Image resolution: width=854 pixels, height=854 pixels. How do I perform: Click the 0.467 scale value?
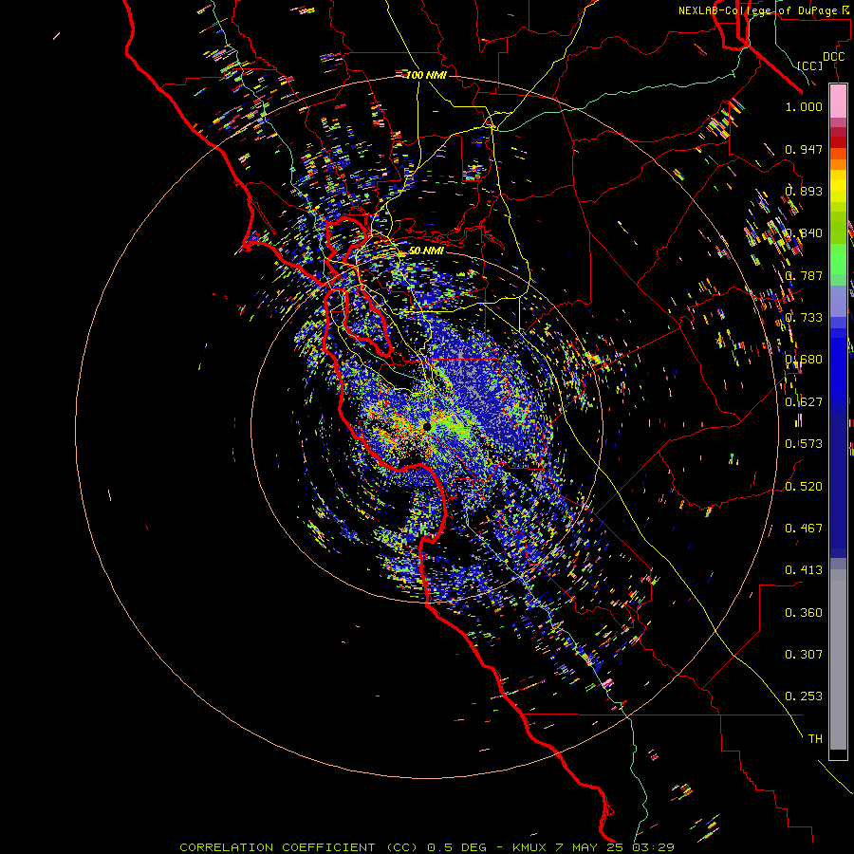[x=804, y=529]
